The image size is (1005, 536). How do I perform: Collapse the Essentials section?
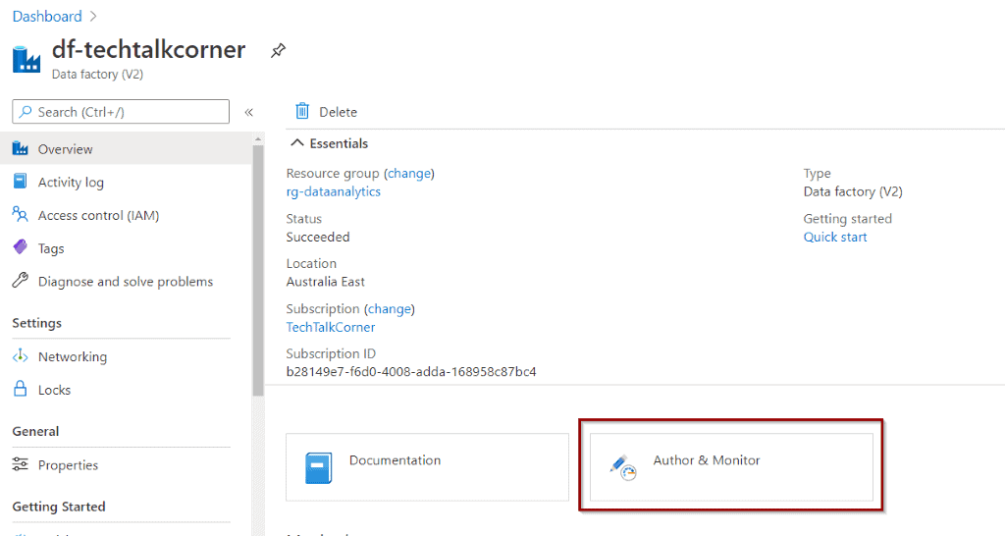pyautogui.click(x=297, y=143)
